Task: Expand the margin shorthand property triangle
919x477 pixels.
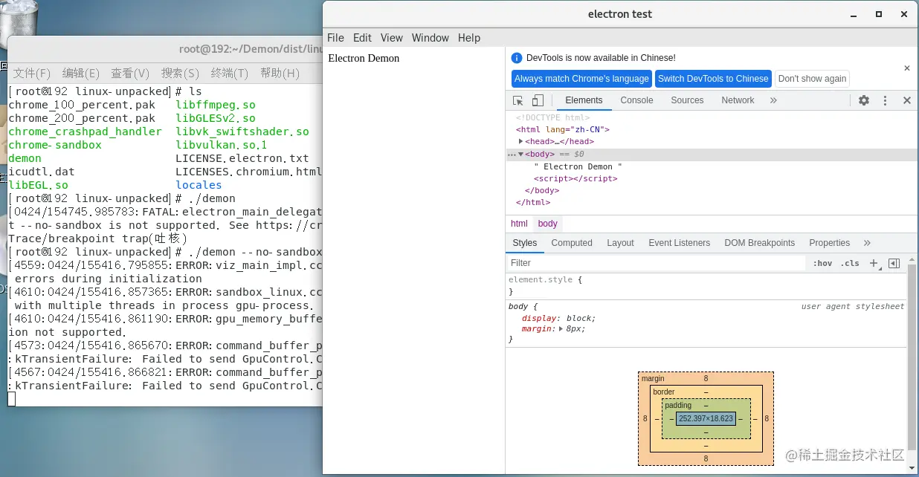Action: tap(562, 328)
